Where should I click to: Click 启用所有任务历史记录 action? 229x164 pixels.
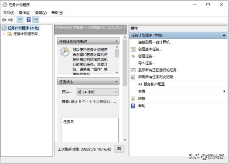coord(155,77)
